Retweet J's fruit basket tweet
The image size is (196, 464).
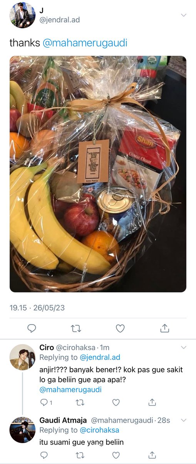coord(76,328)
